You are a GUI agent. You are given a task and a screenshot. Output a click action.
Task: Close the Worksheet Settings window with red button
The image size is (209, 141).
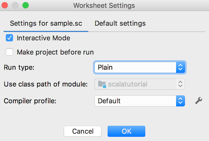tap(5, 5)
